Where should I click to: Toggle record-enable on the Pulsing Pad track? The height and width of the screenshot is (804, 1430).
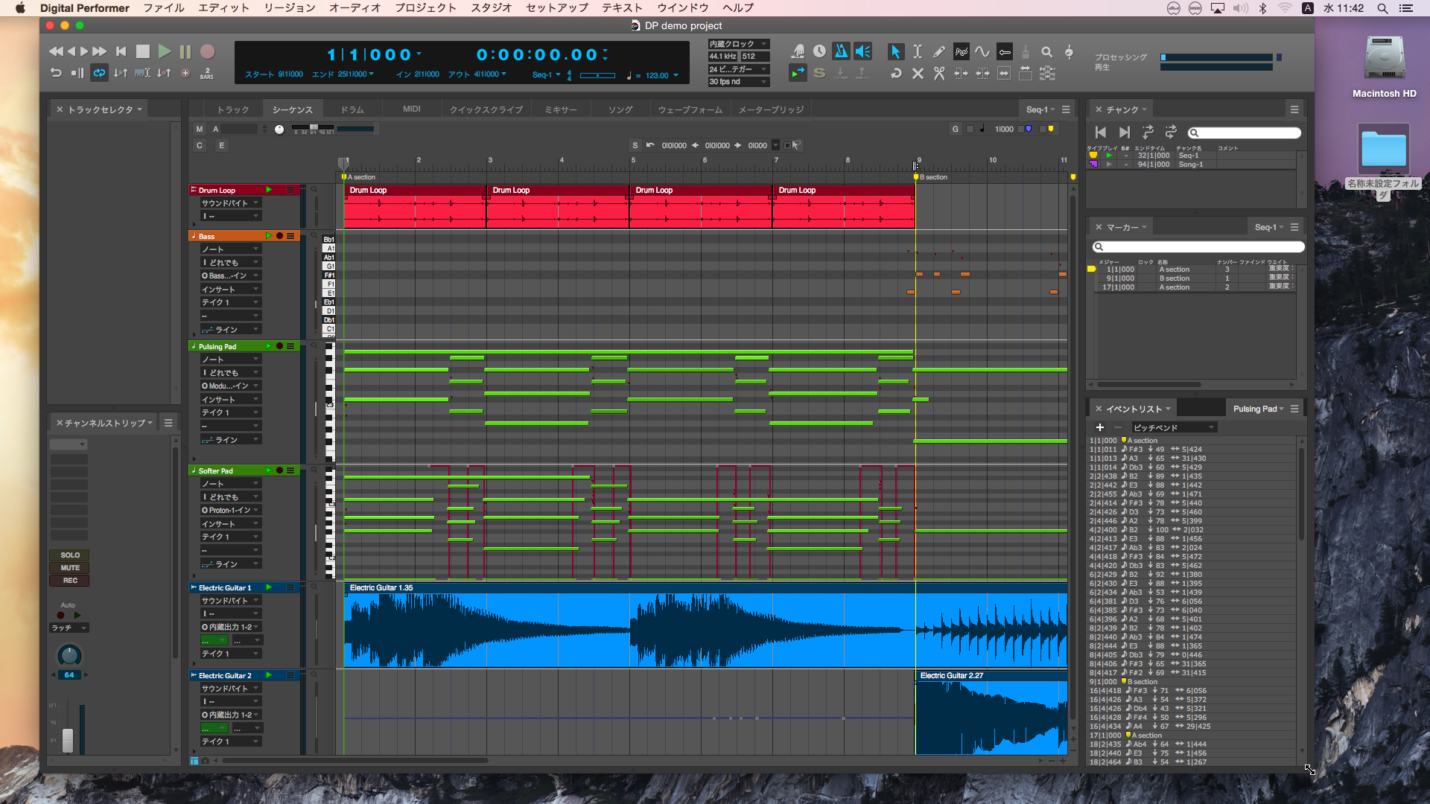[x=279, y=346]
